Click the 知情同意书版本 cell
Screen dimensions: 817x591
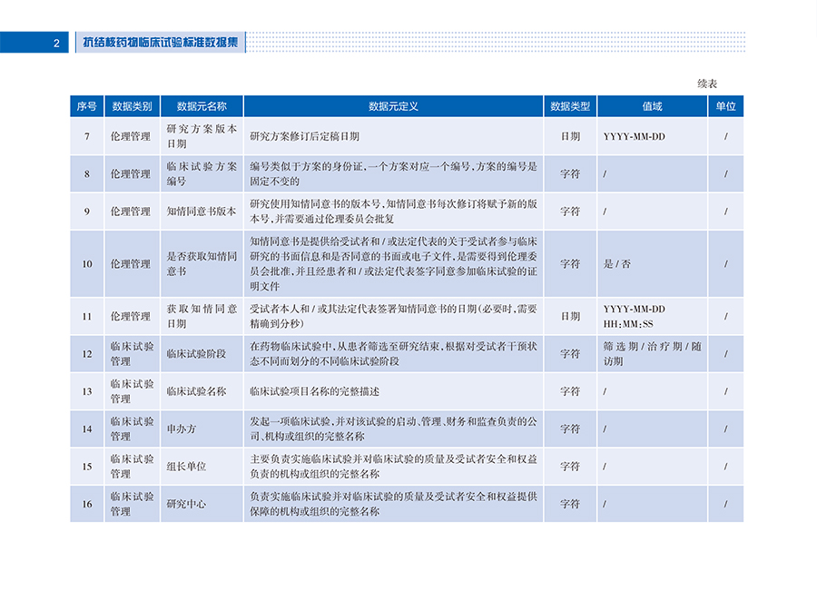coord(202,212)
